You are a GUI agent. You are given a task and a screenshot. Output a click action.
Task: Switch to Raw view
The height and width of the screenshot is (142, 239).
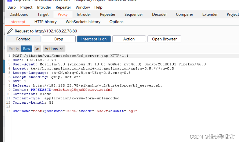[x=27, y=49]
